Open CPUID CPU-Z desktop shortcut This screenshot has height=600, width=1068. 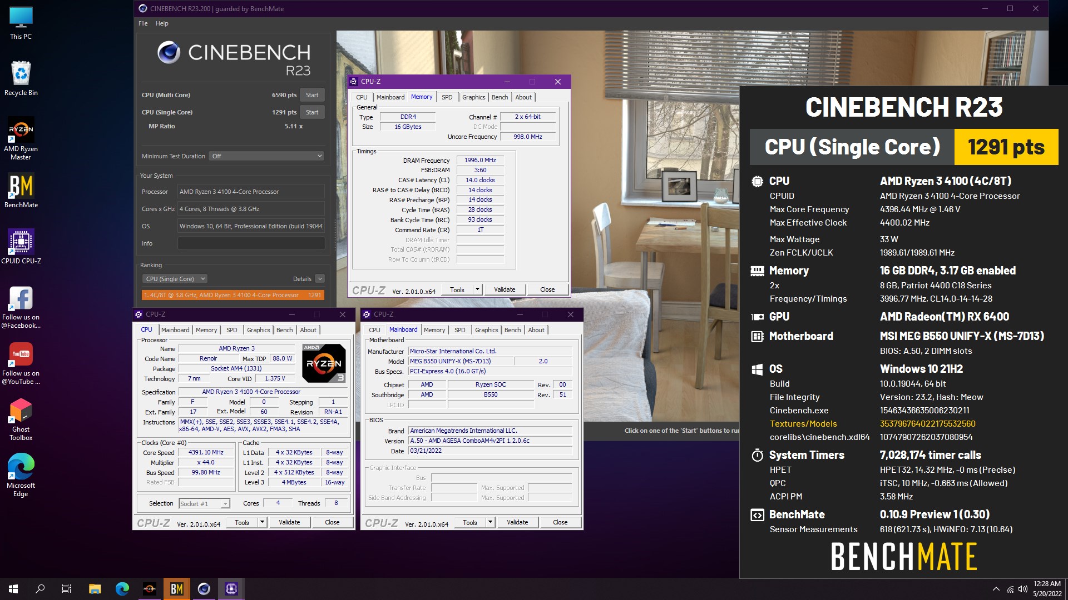[x=21, y=246]
